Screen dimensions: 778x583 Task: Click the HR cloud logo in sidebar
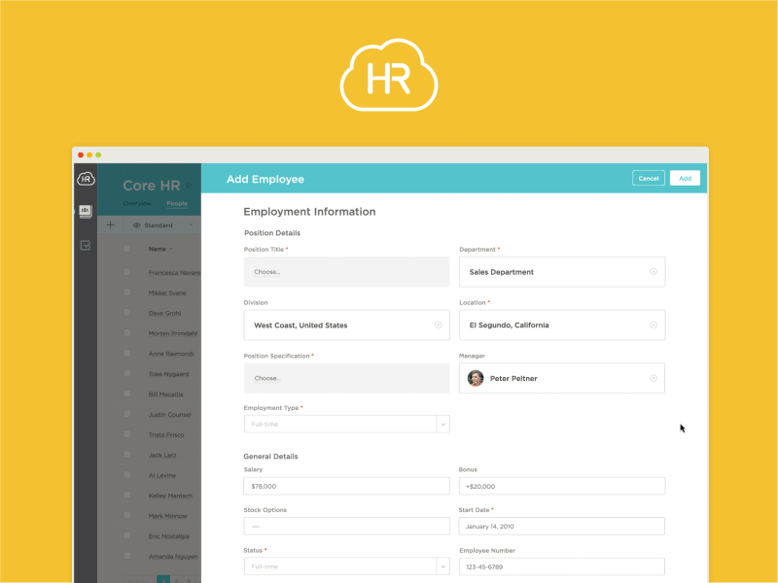pyautogui.click(x=86, y=178)
